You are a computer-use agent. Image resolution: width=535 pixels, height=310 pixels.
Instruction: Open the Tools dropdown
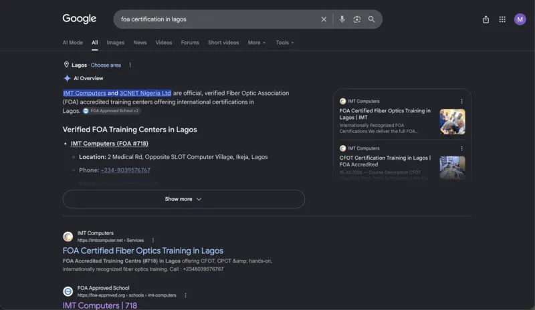tap(285, 43)
